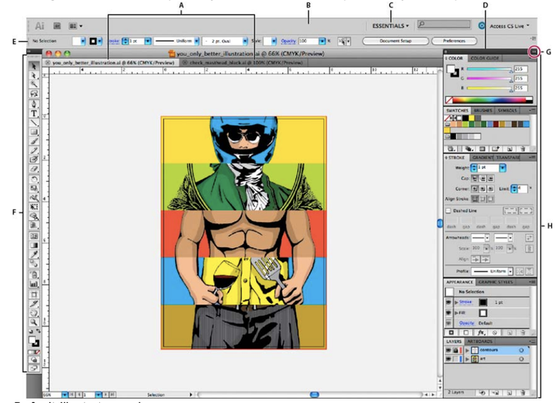Expand the Stroke attribute in Appearance panel
This screenshot has width=556, height=403.
(x=457, y=302)
